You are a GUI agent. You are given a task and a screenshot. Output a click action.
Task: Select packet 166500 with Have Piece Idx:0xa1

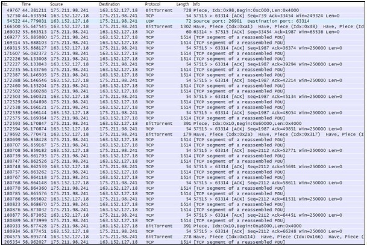point(183,26)
